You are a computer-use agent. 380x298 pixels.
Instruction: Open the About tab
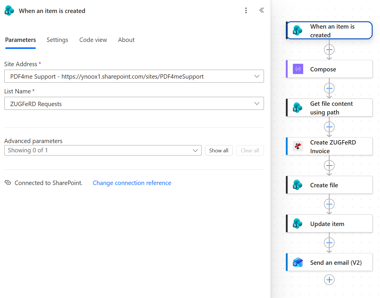pyautogui.click(x=126, y=40)
